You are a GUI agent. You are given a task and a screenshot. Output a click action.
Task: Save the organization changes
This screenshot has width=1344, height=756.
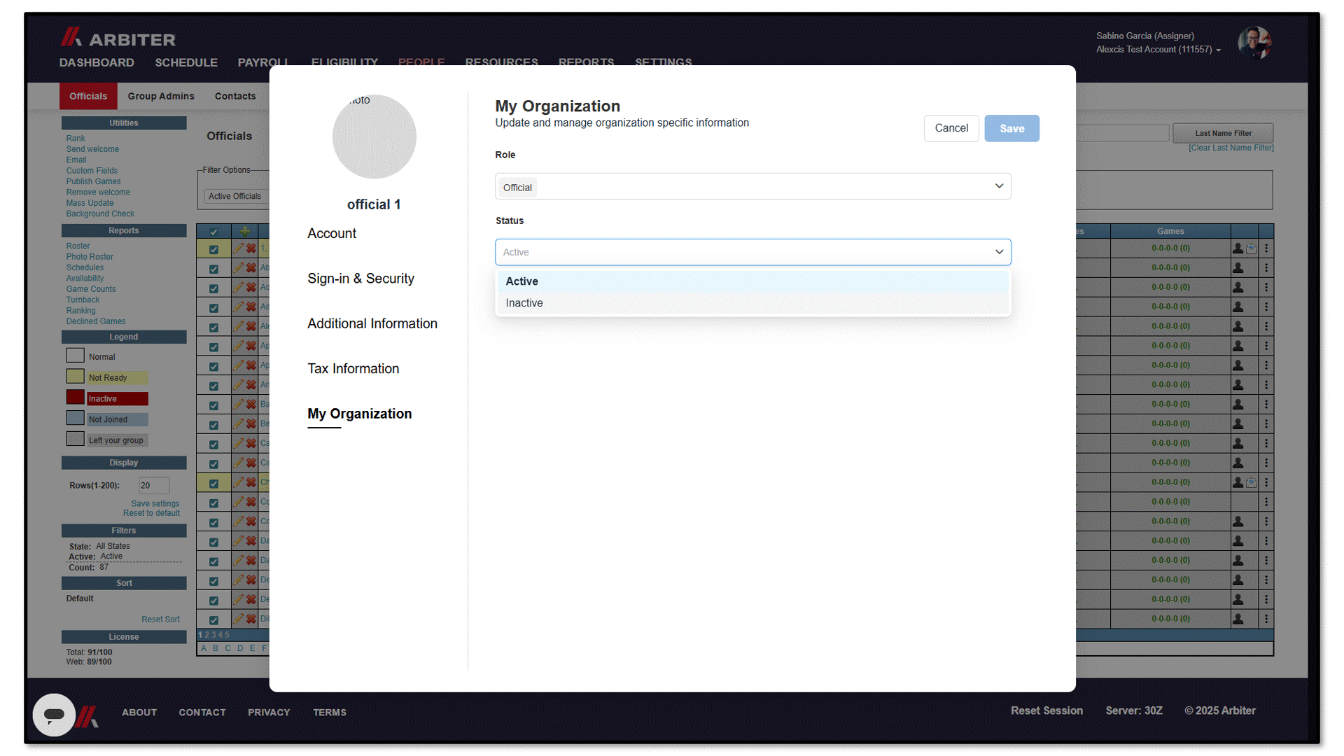point(1011,129)
